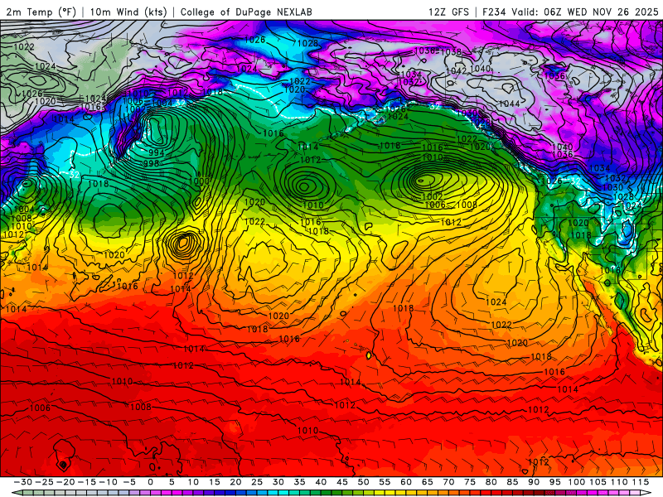Click the 65 value on temperature legend
663x497 pixels.
tap(427, 482)
